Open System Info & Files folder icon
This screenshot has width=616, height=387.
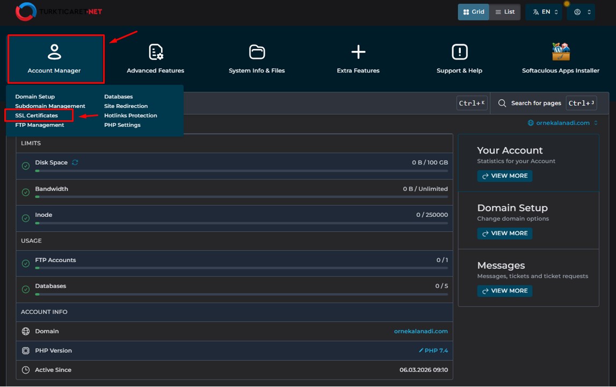(x=257, y=53)
